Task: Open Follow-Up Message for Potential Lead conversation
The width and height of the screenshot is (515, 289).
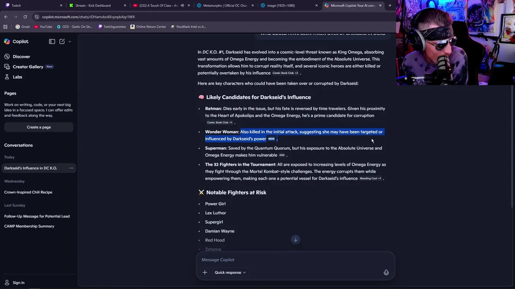Action: (x=37, y=216)
